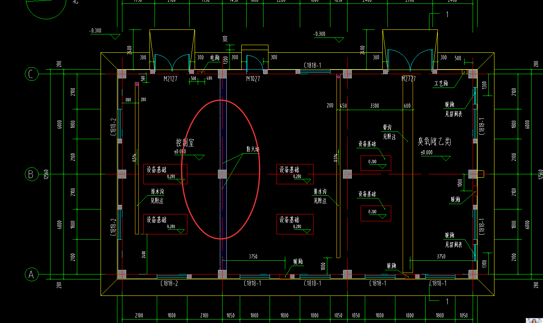Select the M2727 door tag
The image size is (543, 323).
coord(408,79)
